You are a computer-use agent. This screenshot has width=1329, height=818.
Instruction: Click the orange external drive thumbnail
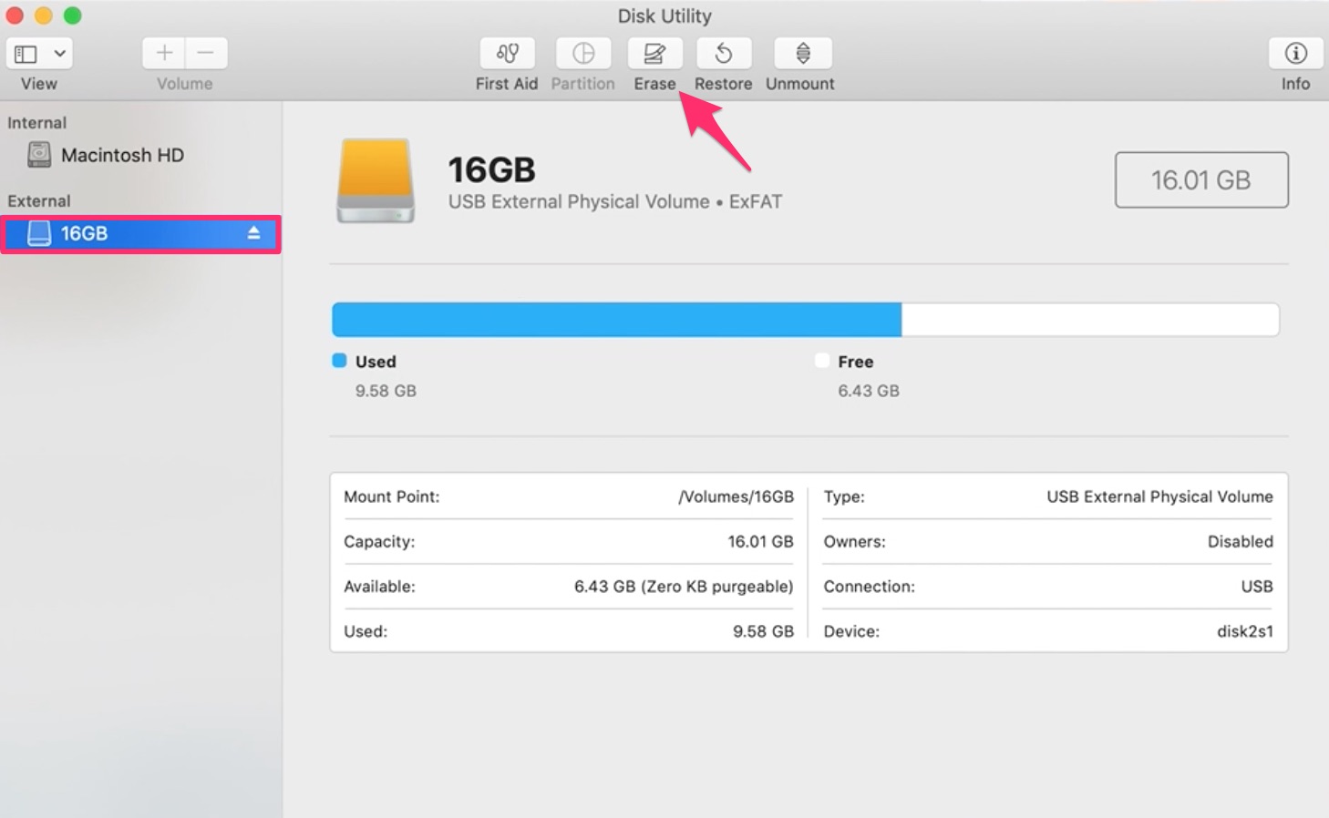pyautogui.click(x=375, y=180)
